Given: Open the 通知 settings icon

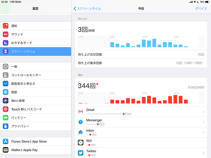Looking at the screenshot, I should pos(5,26).
